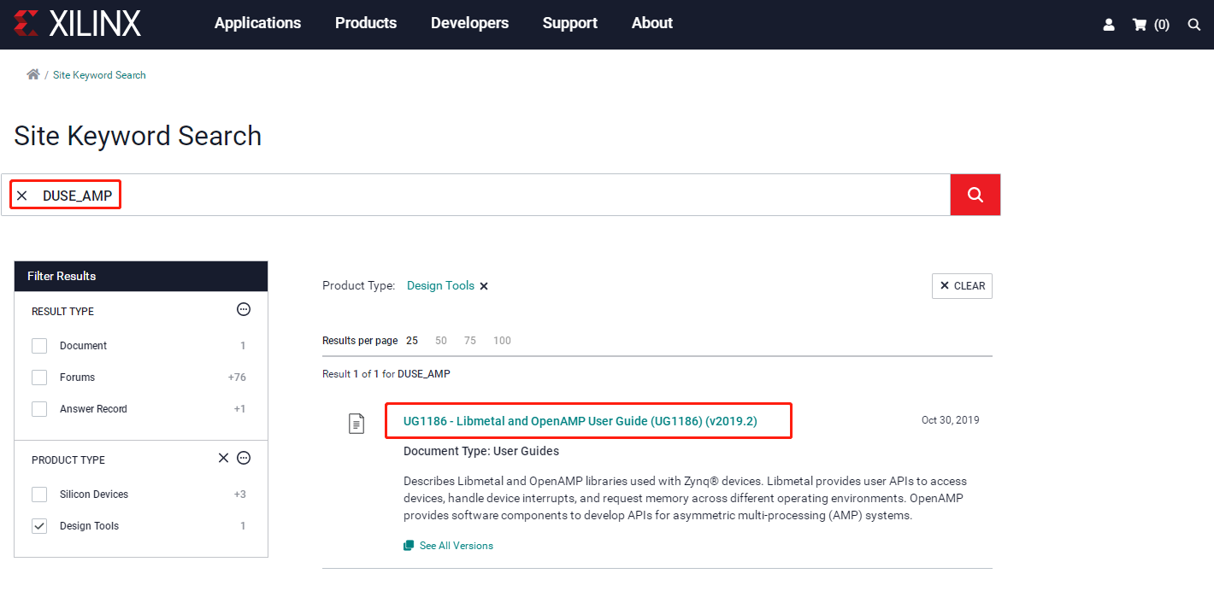Open the user account icon
Image resolution: width=1214 pixels, height=597 pixels.
coord(1109,25)
